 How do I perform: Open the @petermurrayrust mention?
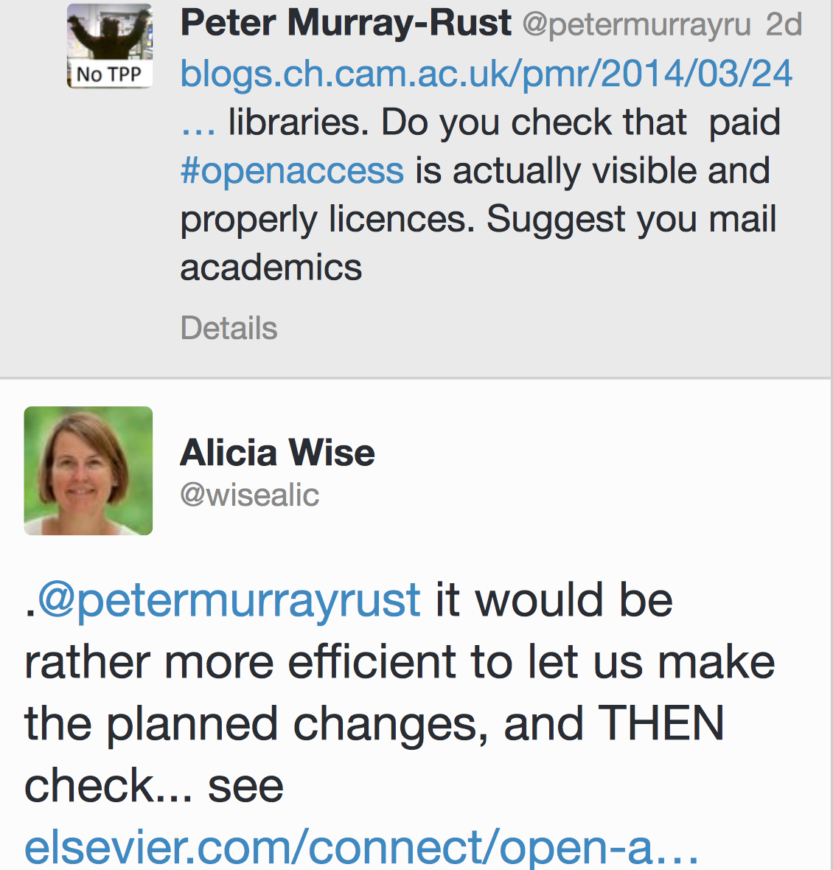[229, 599]
